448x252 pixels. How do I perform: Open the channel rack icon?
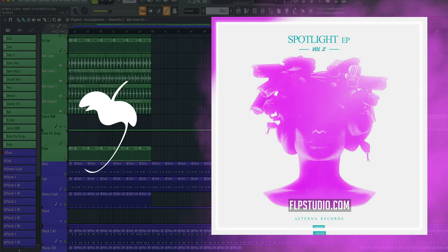tap(255, 11)
